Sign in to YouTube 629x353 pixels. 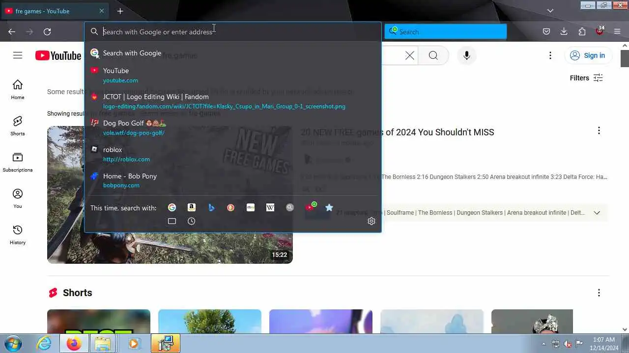(x=588, y=55)
